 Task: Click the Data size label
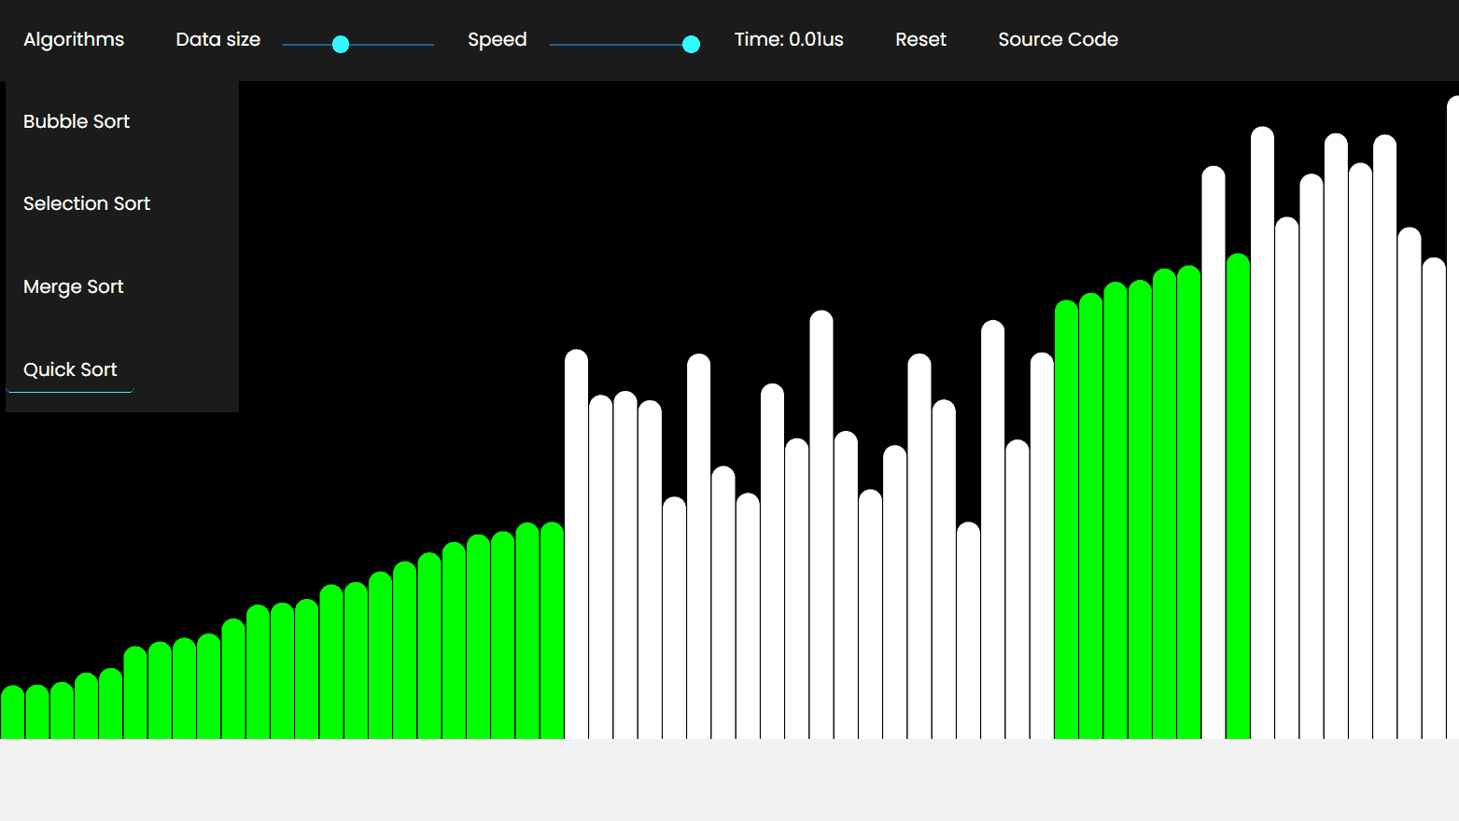coord(217,39)
